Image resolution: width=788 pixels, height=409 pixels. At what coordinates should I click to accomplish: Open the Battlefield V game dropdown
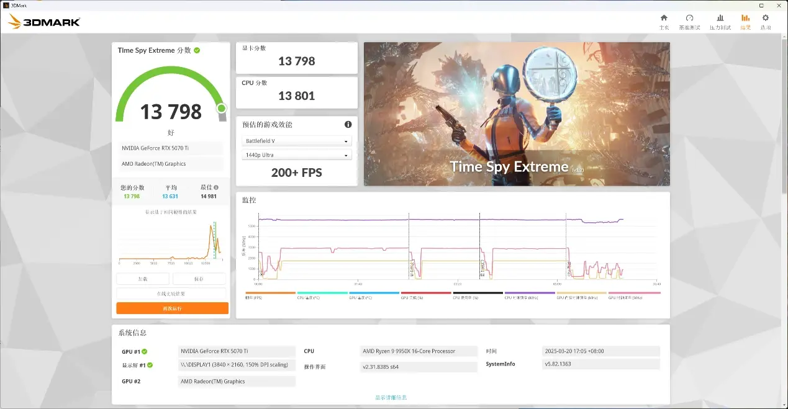[297, 141]
